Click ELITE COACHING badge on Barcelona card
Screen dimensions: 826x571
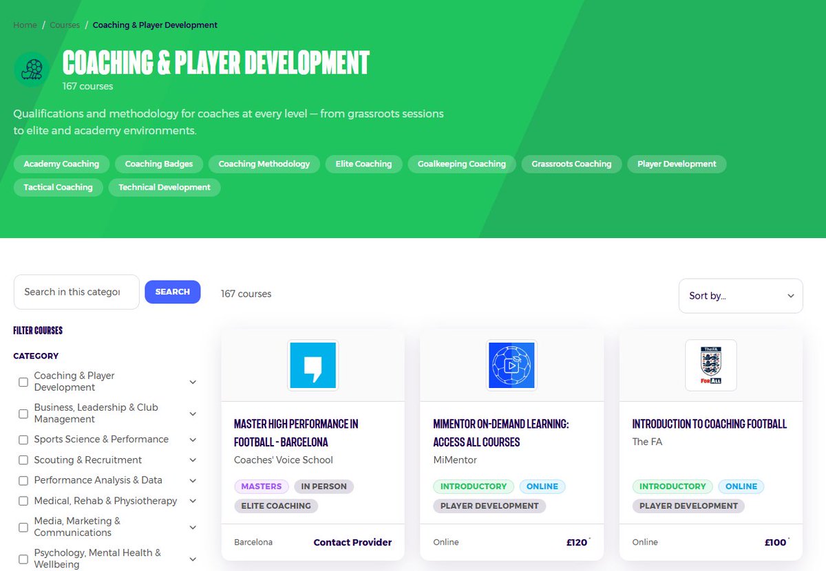pos(276,506)
